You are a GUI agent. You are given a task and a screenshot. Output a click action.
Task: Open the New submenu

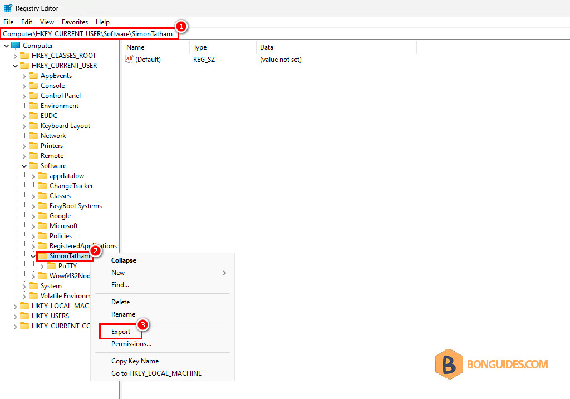(163, 273)
